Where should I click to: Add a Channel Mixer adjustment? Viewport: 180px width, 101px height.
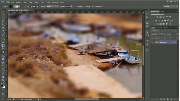tap(168, 20)
